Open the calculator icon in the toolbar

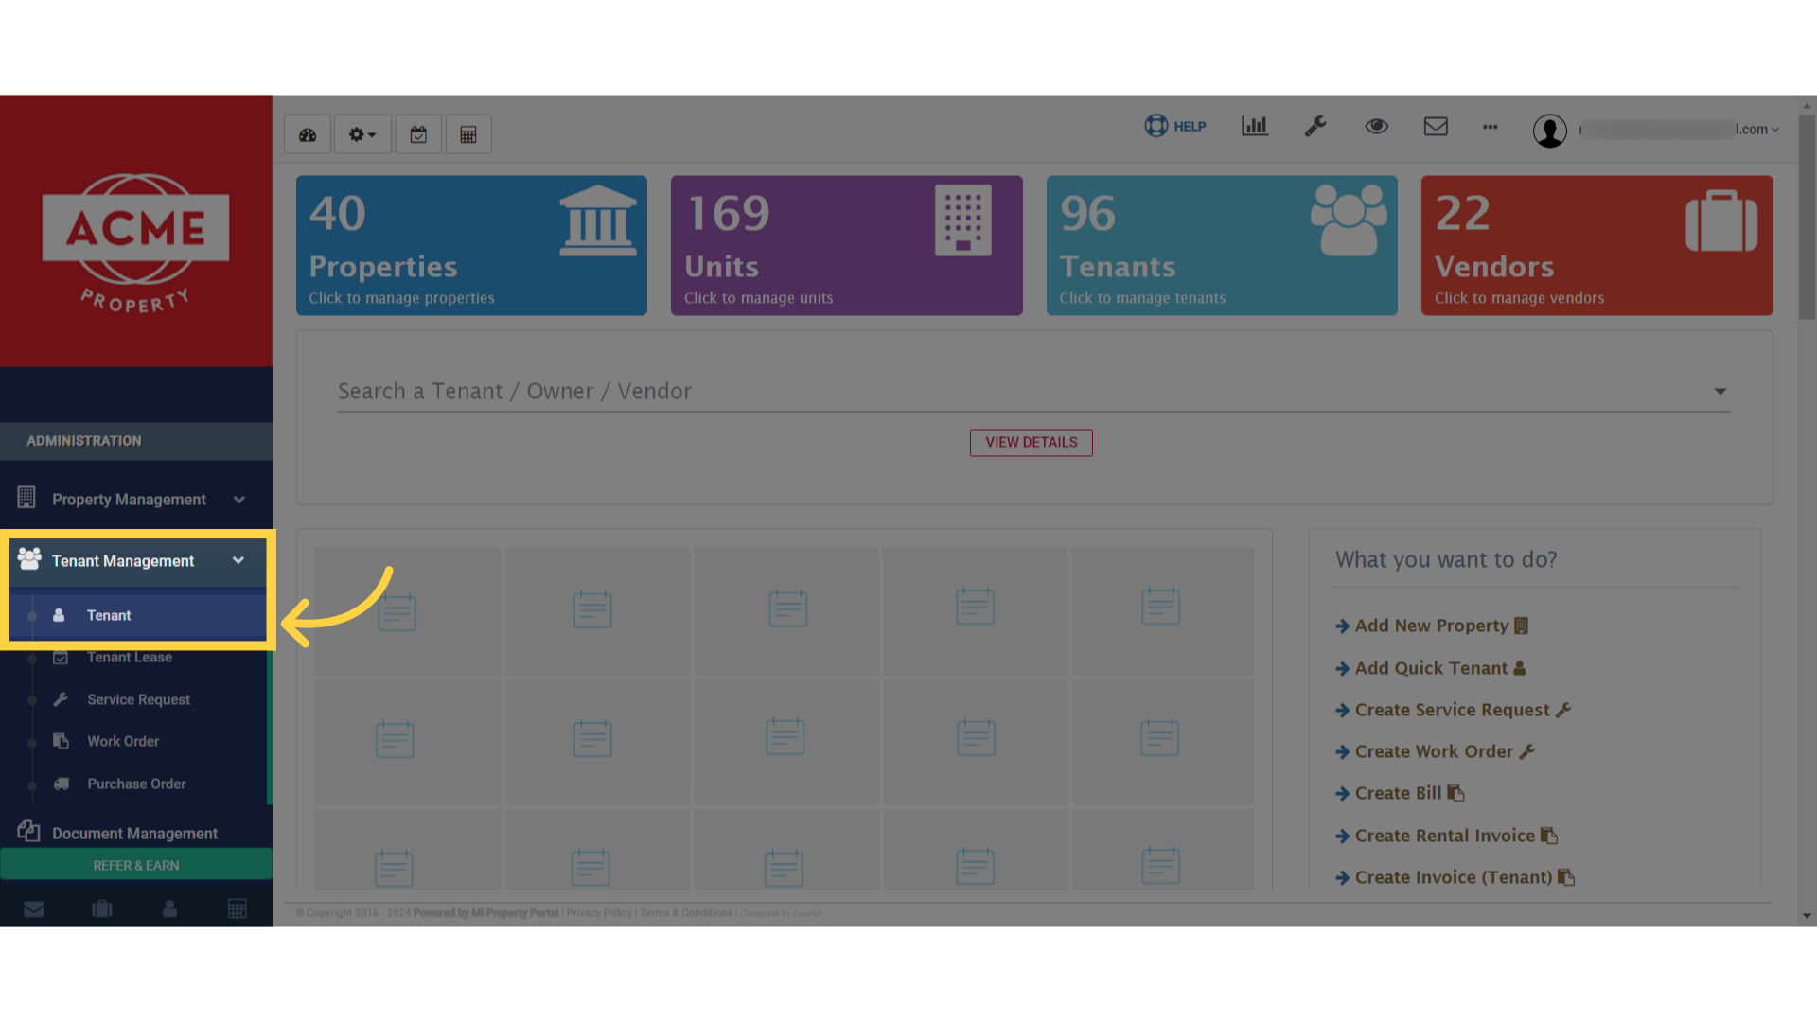point(468,133)
